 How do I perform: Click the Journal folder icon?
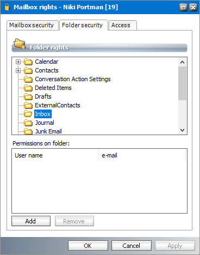pos(28,123)
